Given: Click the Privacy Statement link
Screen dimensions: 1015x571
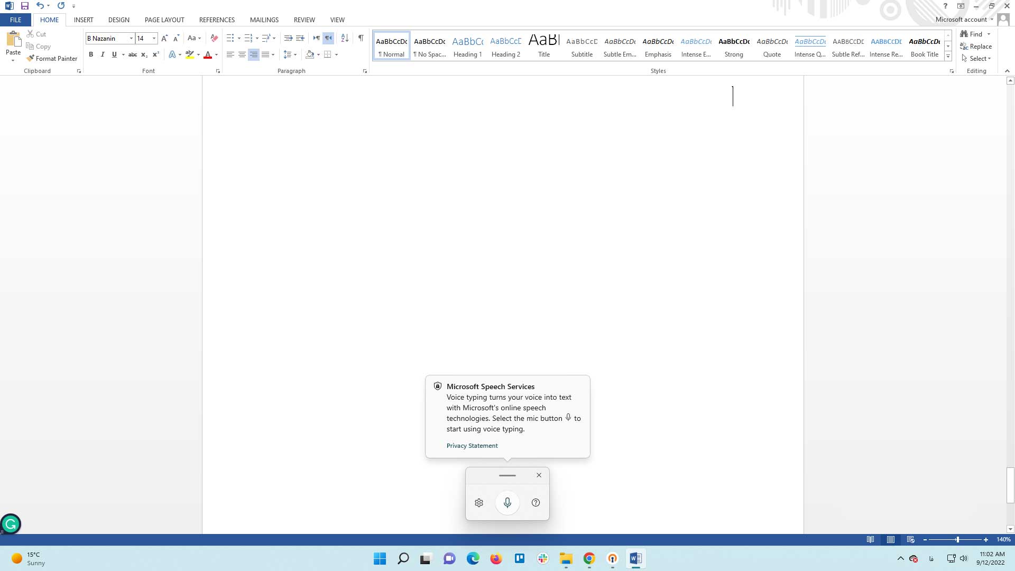Looking at the screenshot, I should tap(472, 446).
